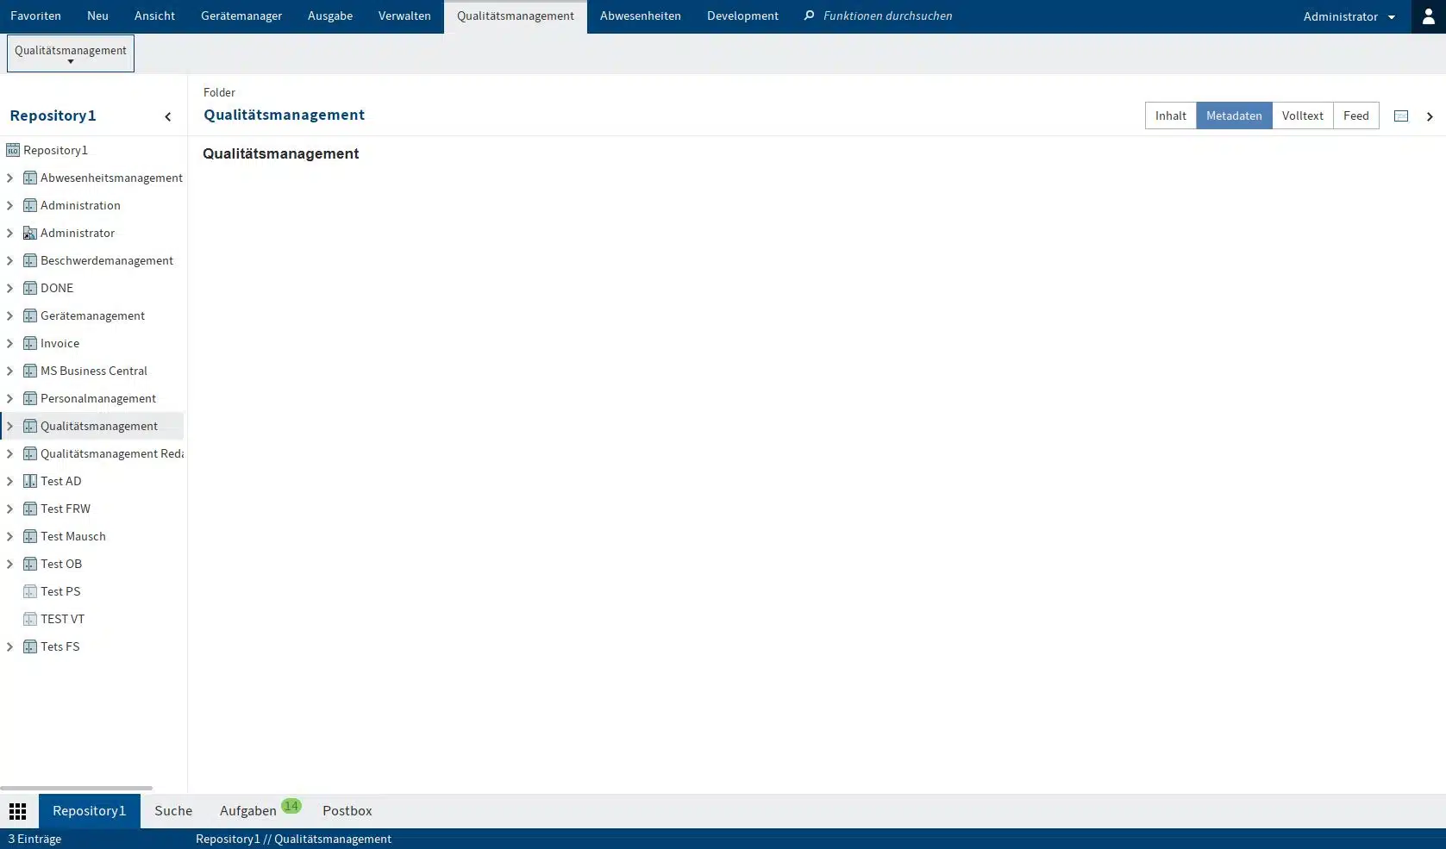Expand the Abwesenheitsmanagement tree node

pos(9,178)
